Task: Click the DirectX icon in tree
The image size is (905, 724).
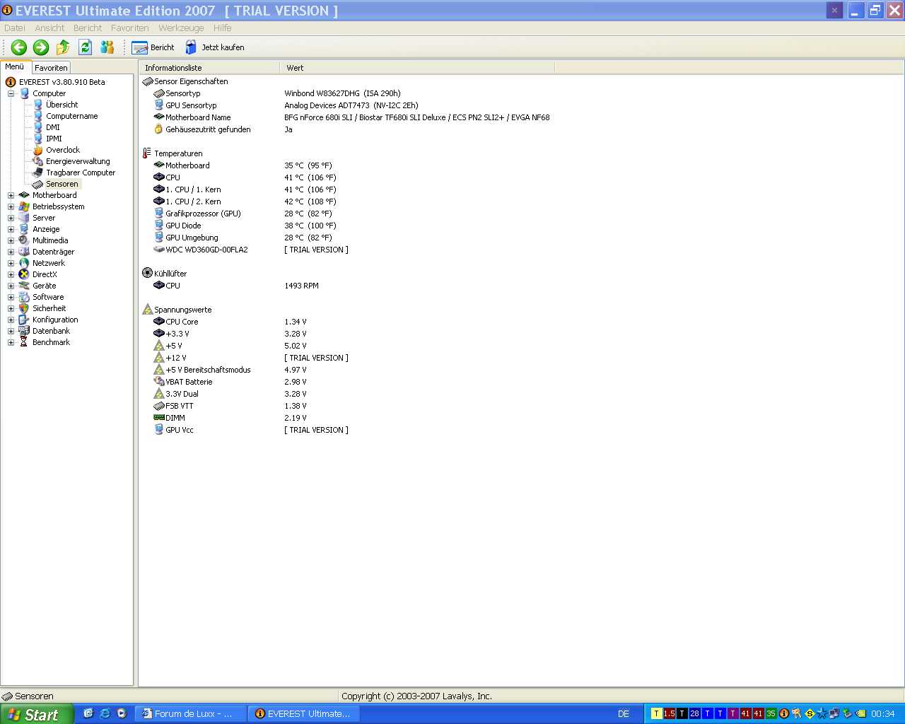Action: (24, 274)
